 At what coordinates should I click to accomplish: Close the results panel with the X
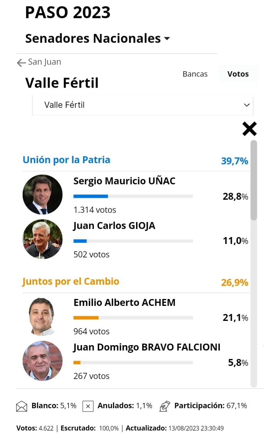[249, 129]
